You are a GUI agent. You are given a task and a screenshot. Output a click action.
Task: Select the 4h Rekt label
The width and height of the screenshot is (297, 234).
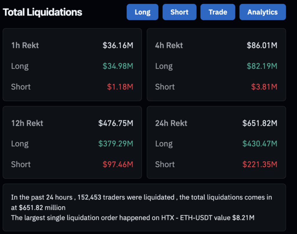(169, 45)
